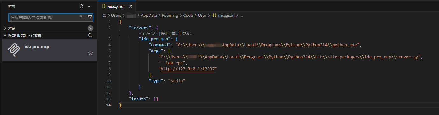Screen dimensions: 439x115
Task: Click the breadcrumb ellipsis after mcp.json
Action: tap(241, 15)
